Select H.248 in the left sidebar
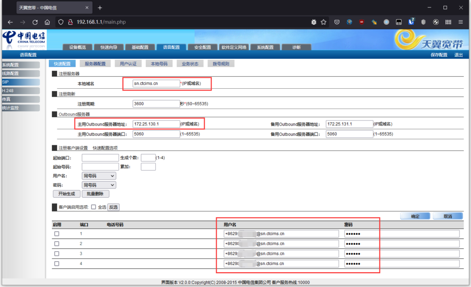Screen dimensions: 471x287 pyautogui.click(x=21, y=91)
